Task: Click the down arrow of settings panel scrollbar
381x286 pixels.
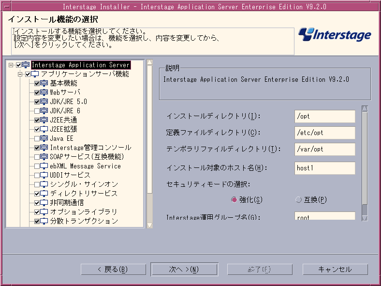Action: [365, 218]
